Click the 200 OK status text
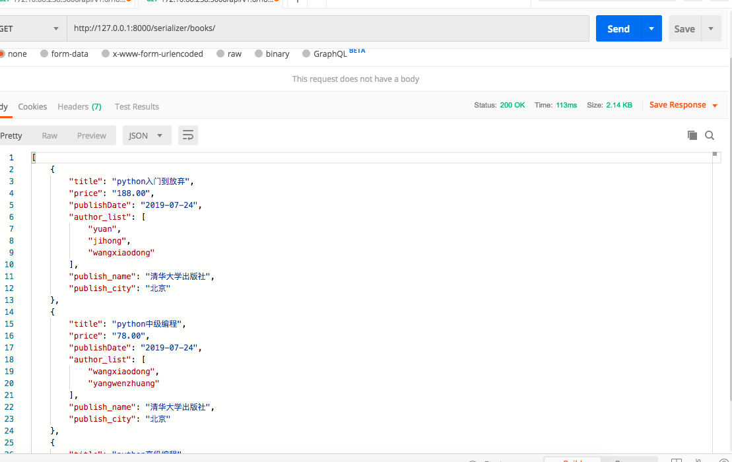732x462 pixels. point(512,106)
